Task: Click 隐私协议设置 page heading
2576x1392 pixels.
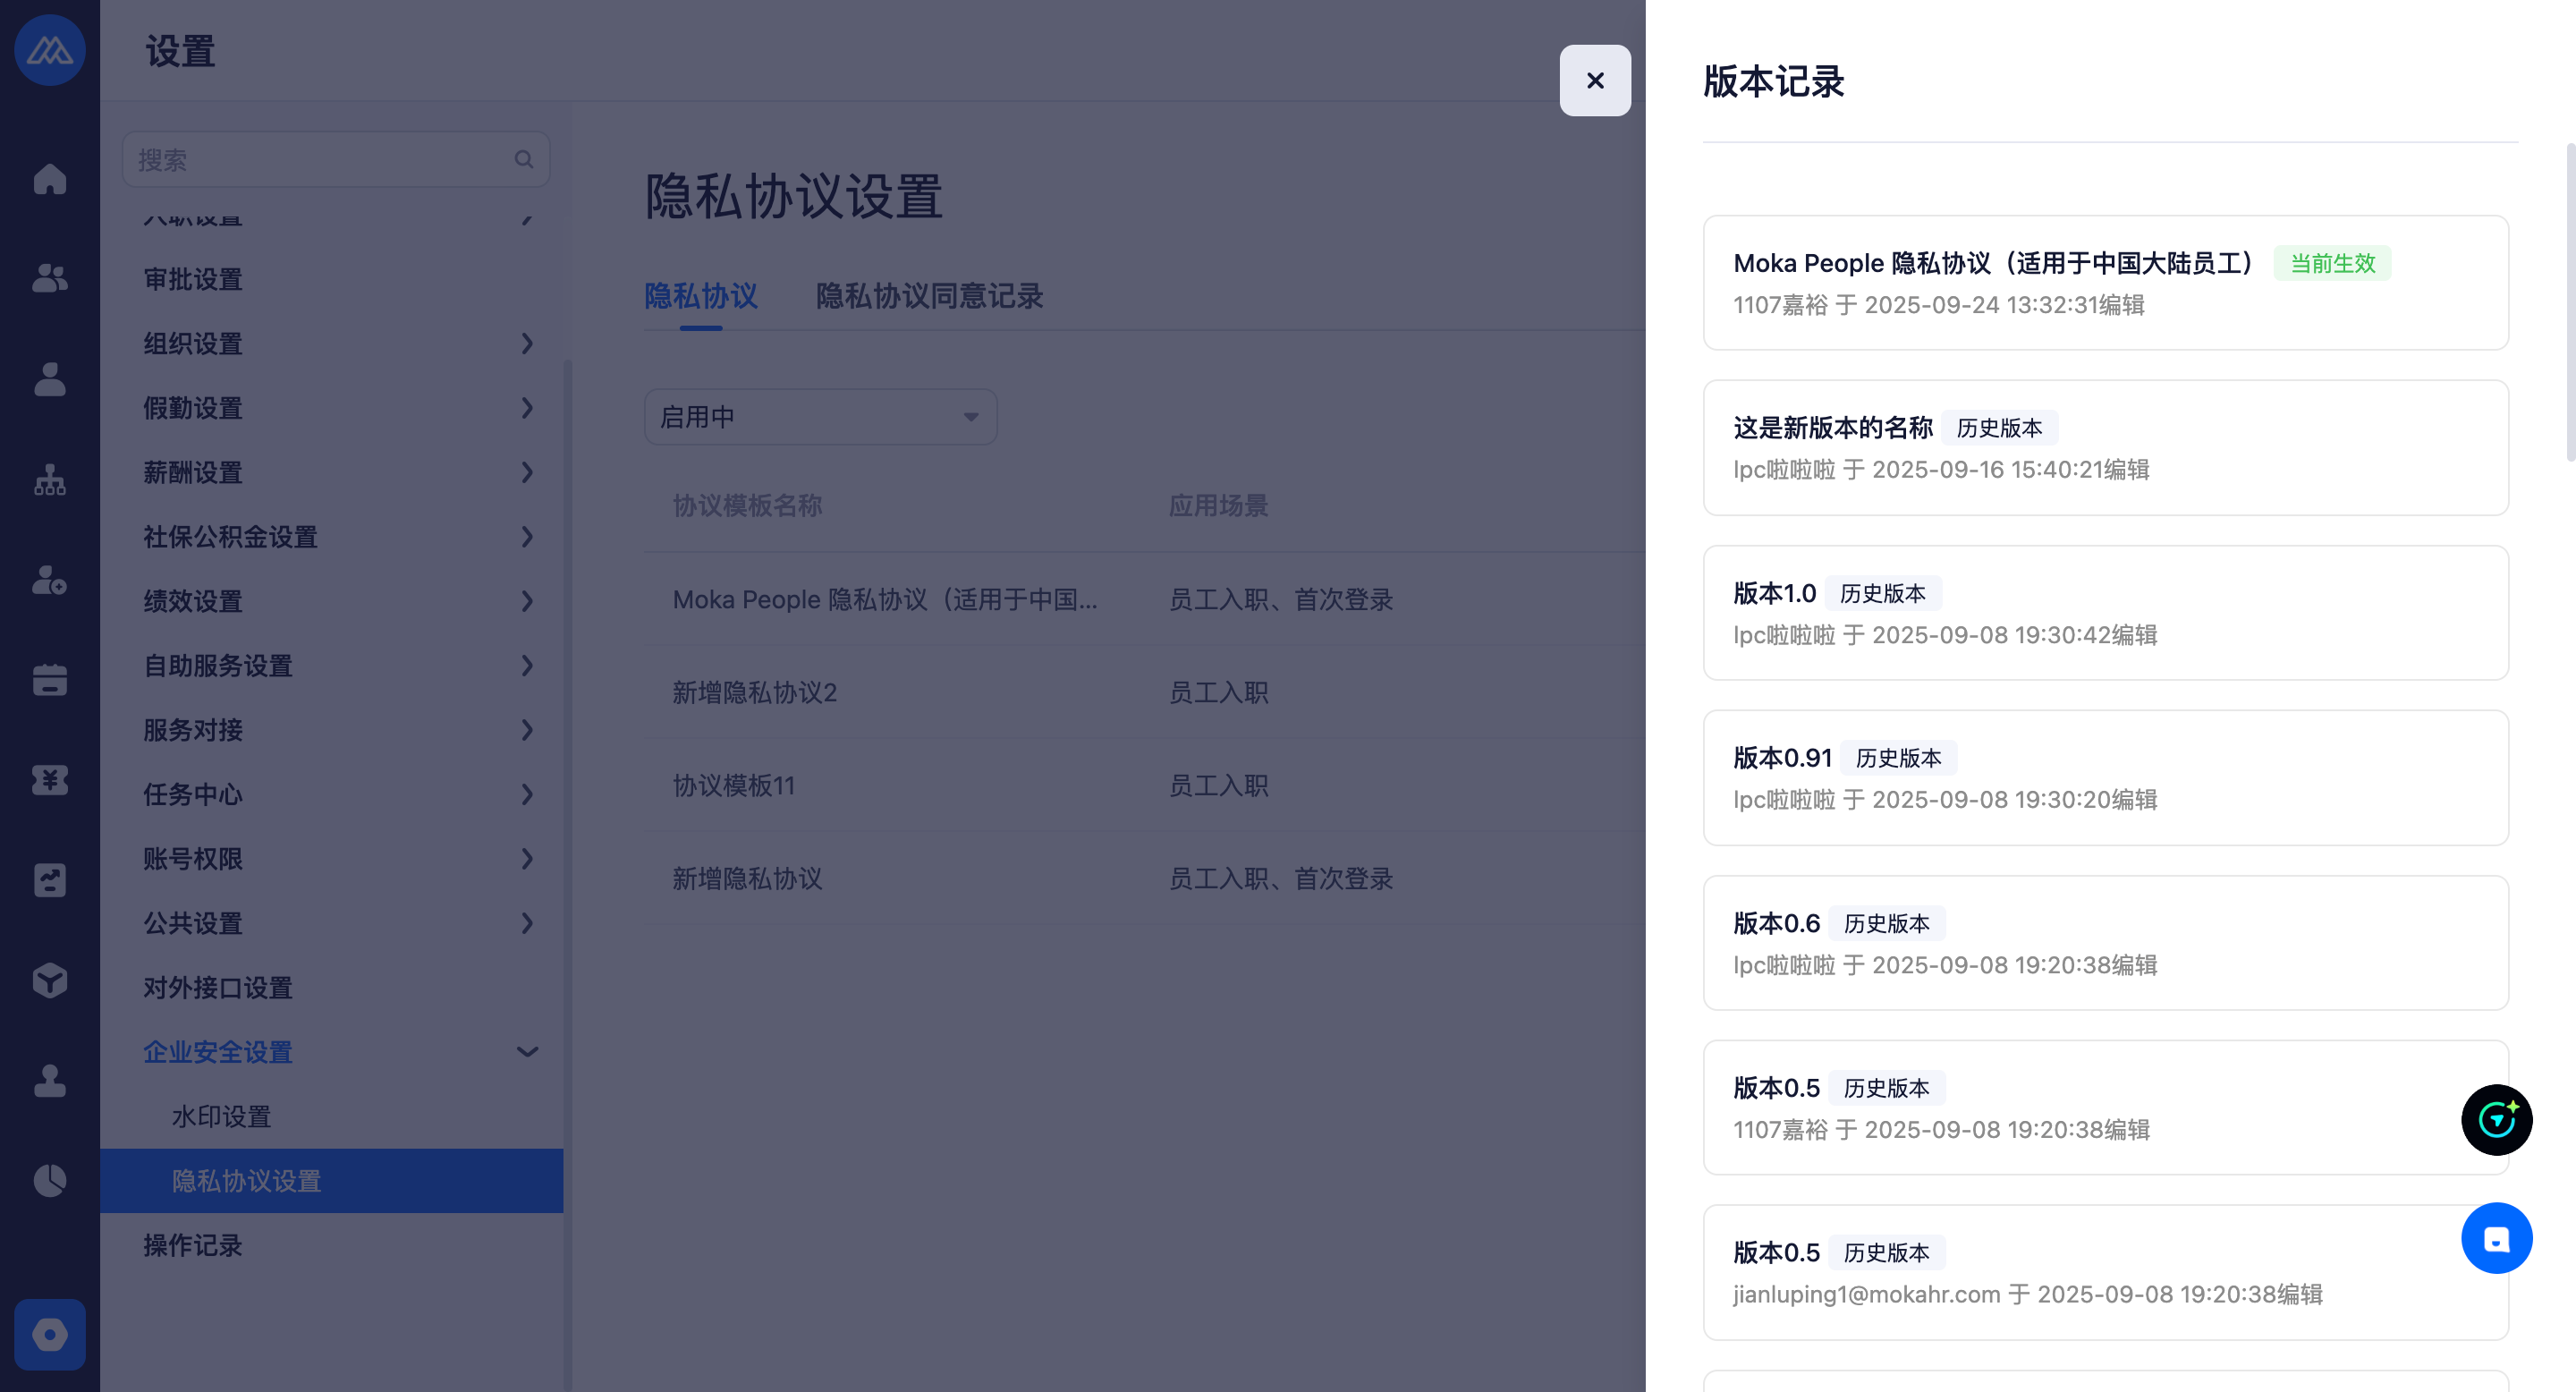Action: pyautogui.click(x=794, y=196)
